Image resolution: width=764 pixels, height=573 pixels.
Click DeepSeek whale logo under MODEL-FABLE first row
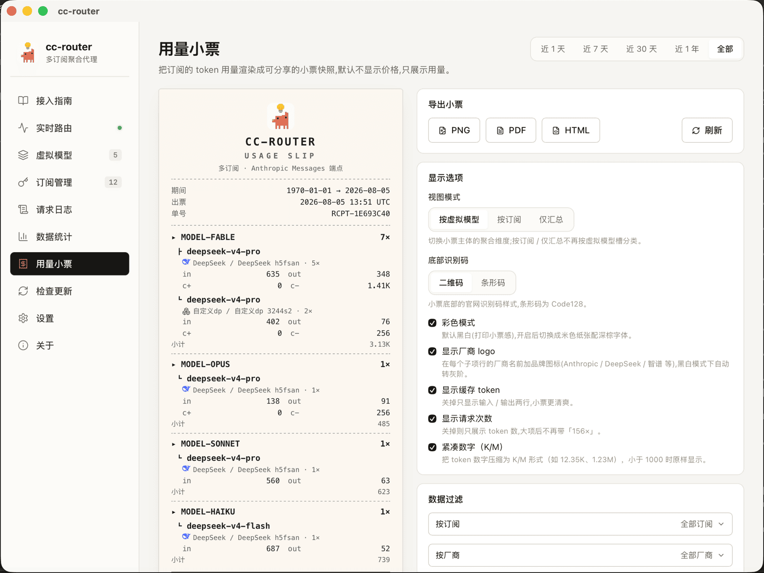click(186, 262)
